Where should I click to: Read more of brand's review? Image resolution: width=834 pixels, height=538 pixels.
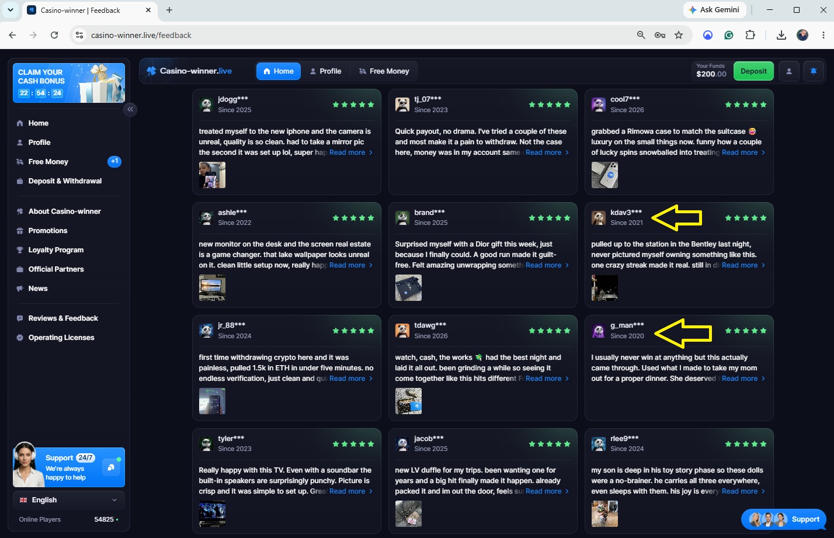tap(547, 265)
